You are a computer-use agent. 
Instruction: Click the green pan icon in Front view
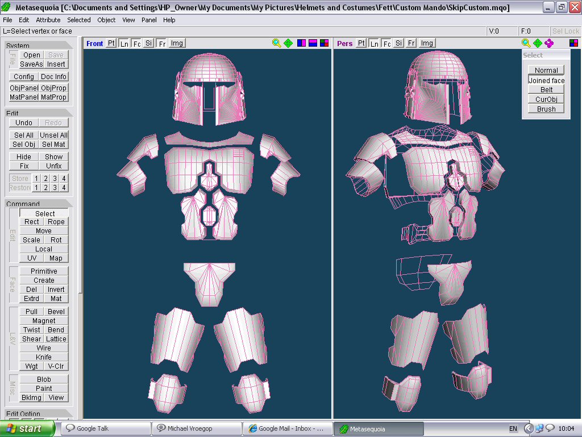(x=288, y=43)
